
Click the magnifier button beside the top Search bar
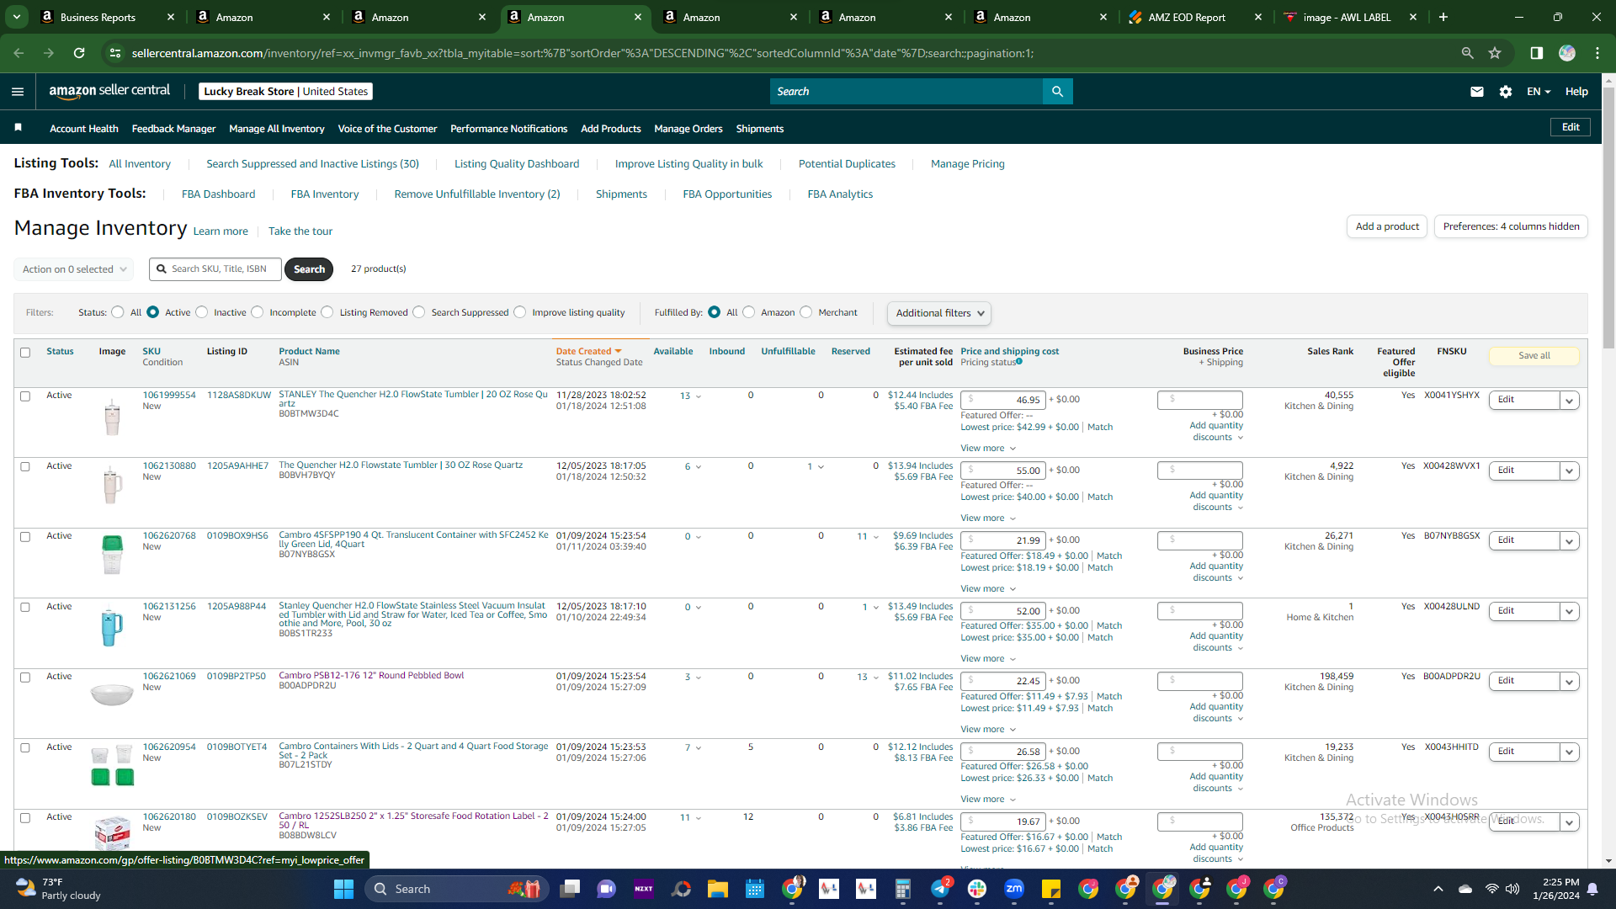coord(1057,92)
